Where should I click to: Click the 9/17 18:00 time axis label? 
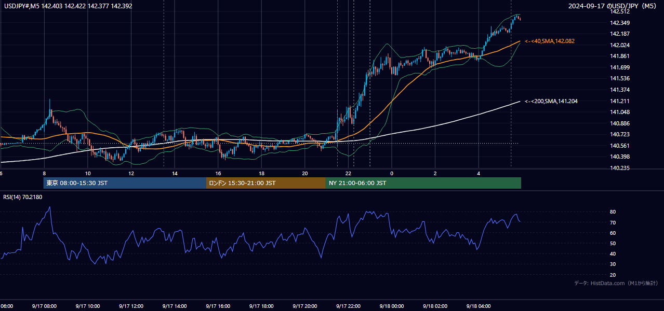tap(261, 306)
